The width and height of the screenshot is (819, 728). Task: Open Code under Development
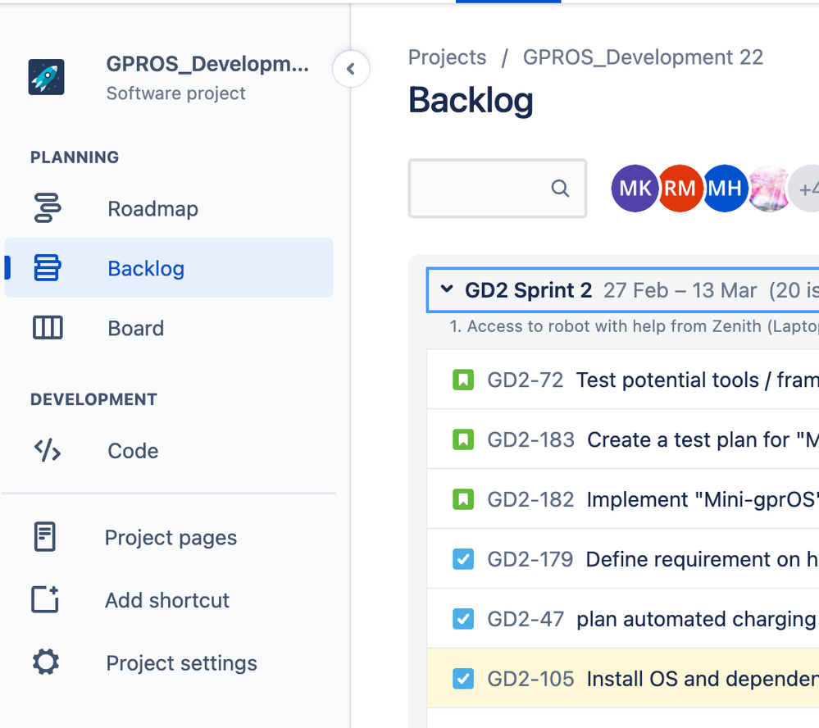[133, 451]
